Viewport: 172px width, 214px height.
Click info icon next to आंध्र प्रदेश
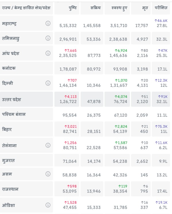[48, 53]
